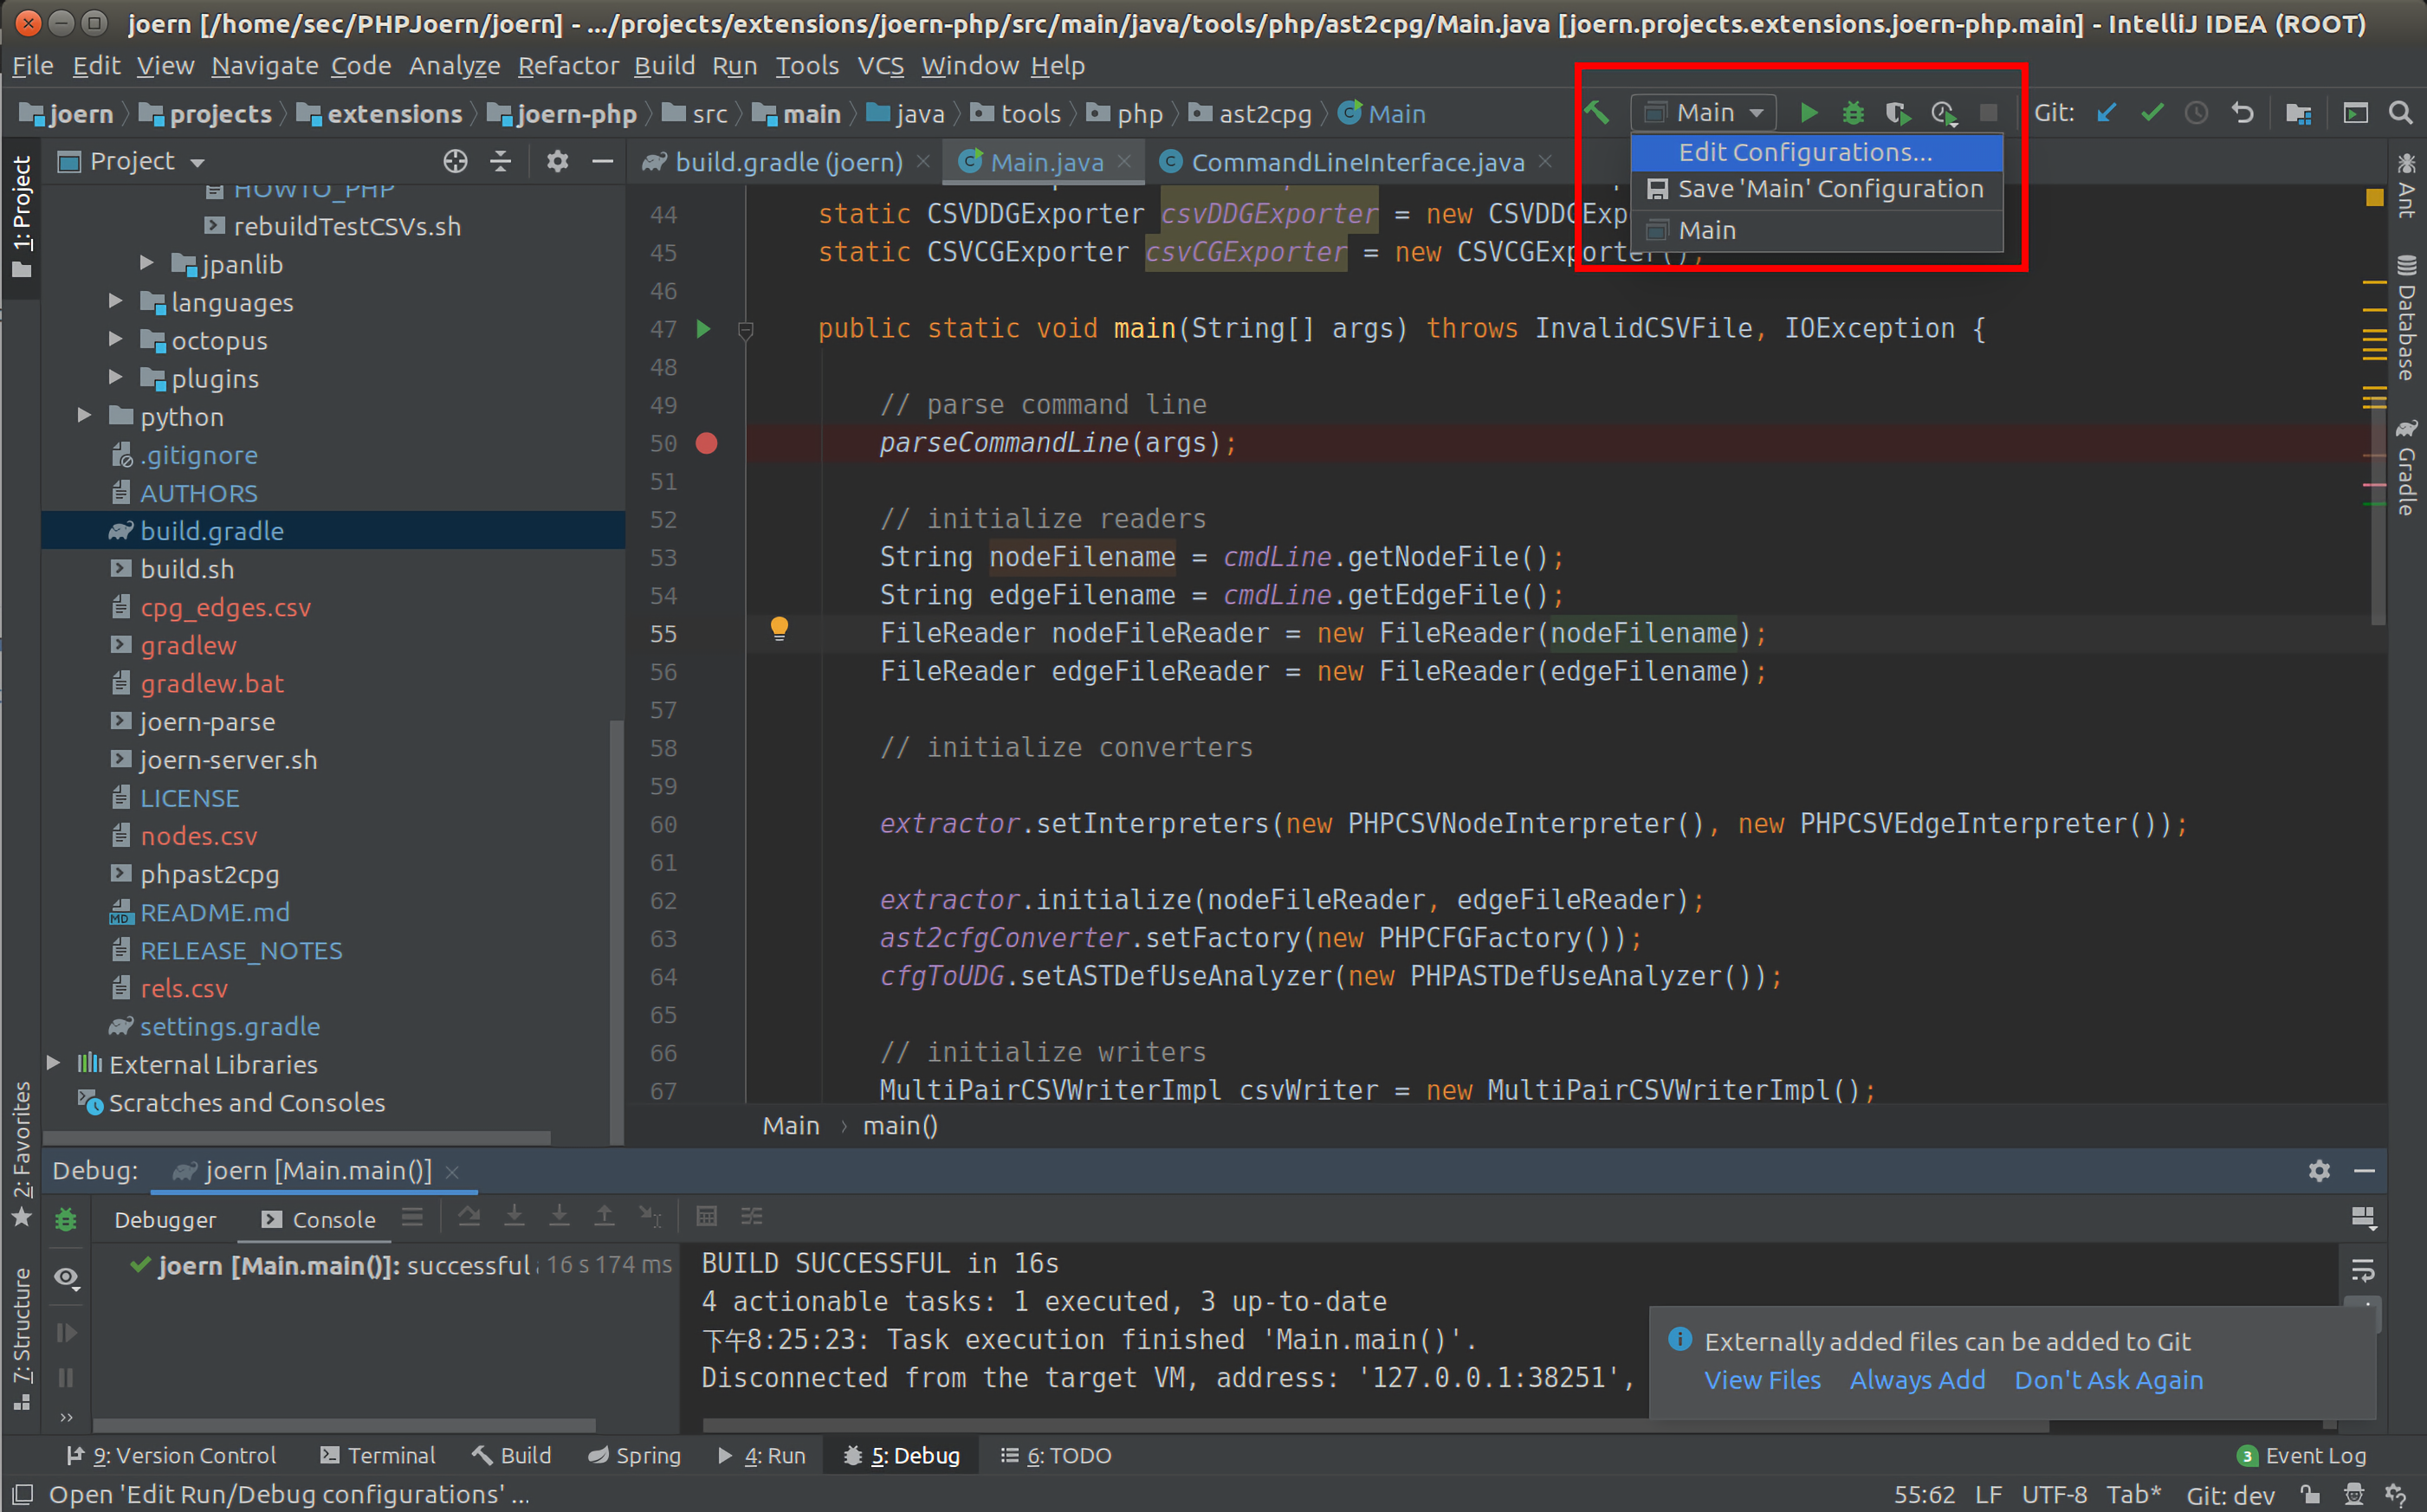Open Git history clock icon
The width and height of the screenshot is (2427, 1512).
click(2196, 113)
